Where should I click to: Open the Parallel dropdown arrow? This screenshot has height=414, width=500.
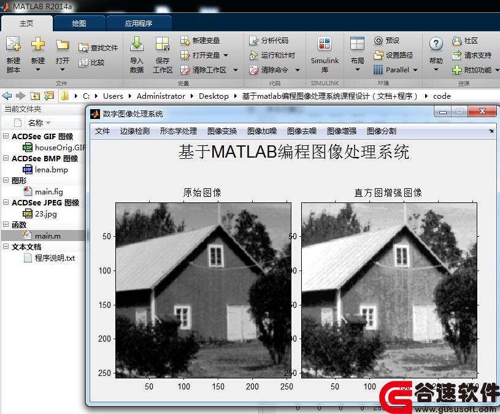(x=415, y=70)
